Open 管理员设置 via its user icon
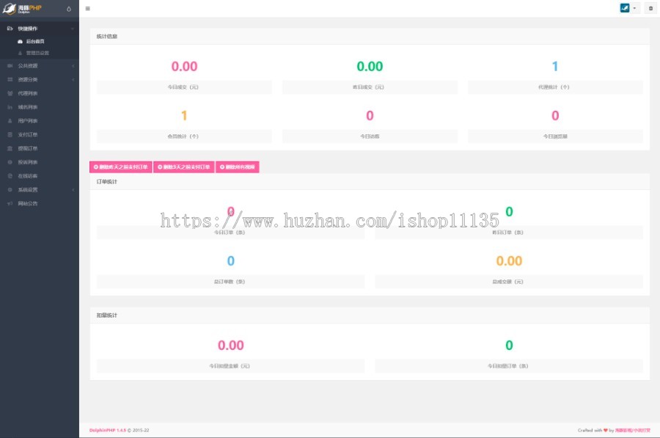This screenshot has height=438, width=660. click(x=20, y=53)
